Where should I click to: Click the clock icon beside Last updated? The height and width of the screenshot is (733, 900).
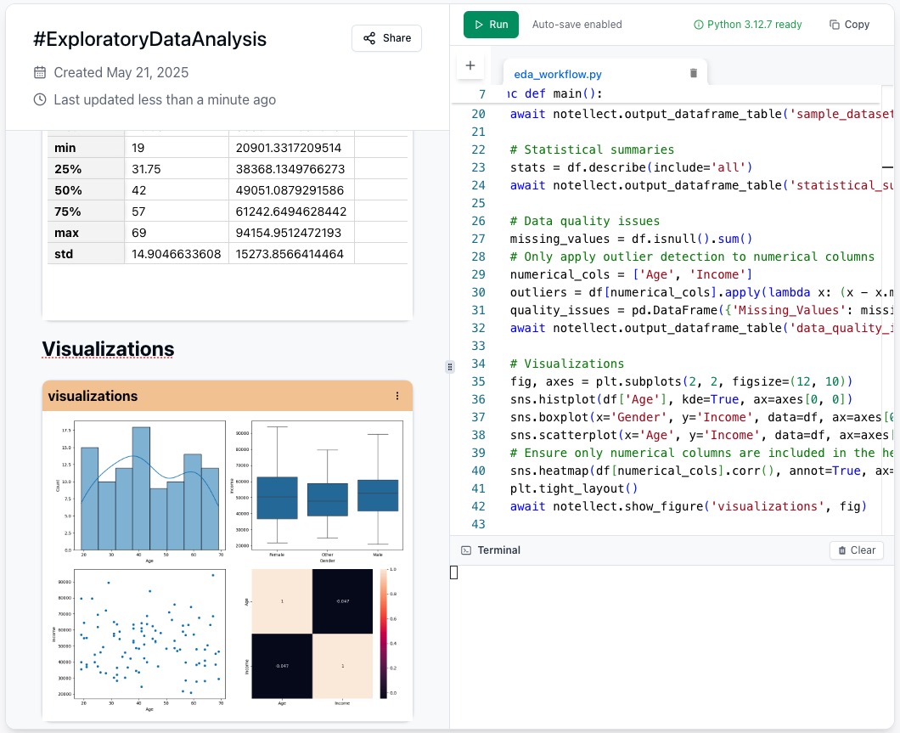click(40, 99)
